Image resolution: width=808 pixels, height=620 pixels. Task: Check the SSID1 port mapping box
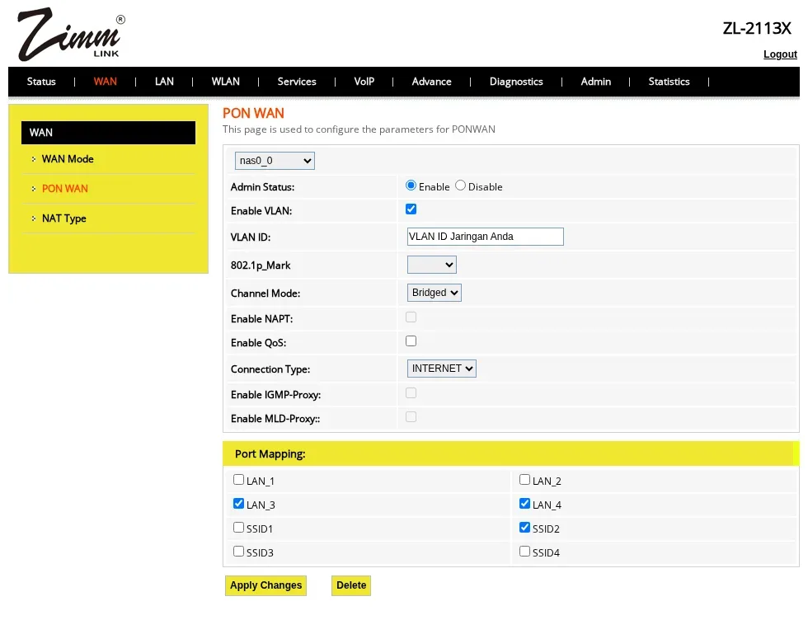[x=238, y=527]
